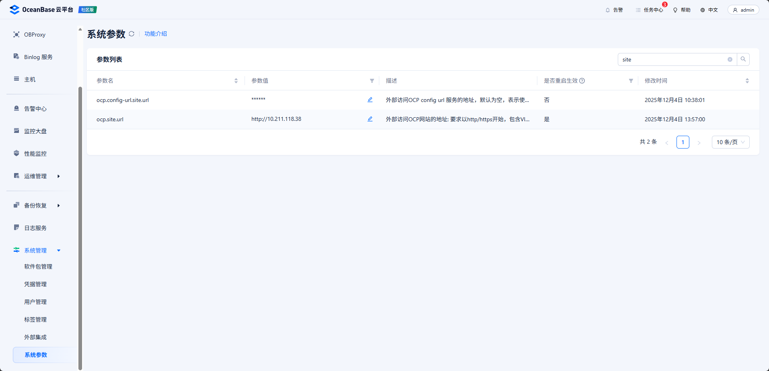Click the refresh icon beside 系统参数 title
This screenshot has width=769, height=371.
[132, 34]
